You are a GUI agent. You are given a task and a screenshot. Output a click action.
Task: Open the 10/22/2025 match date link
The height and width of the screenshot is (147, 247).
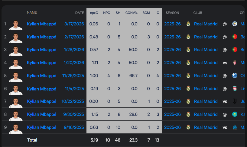(x=73, y=101)
